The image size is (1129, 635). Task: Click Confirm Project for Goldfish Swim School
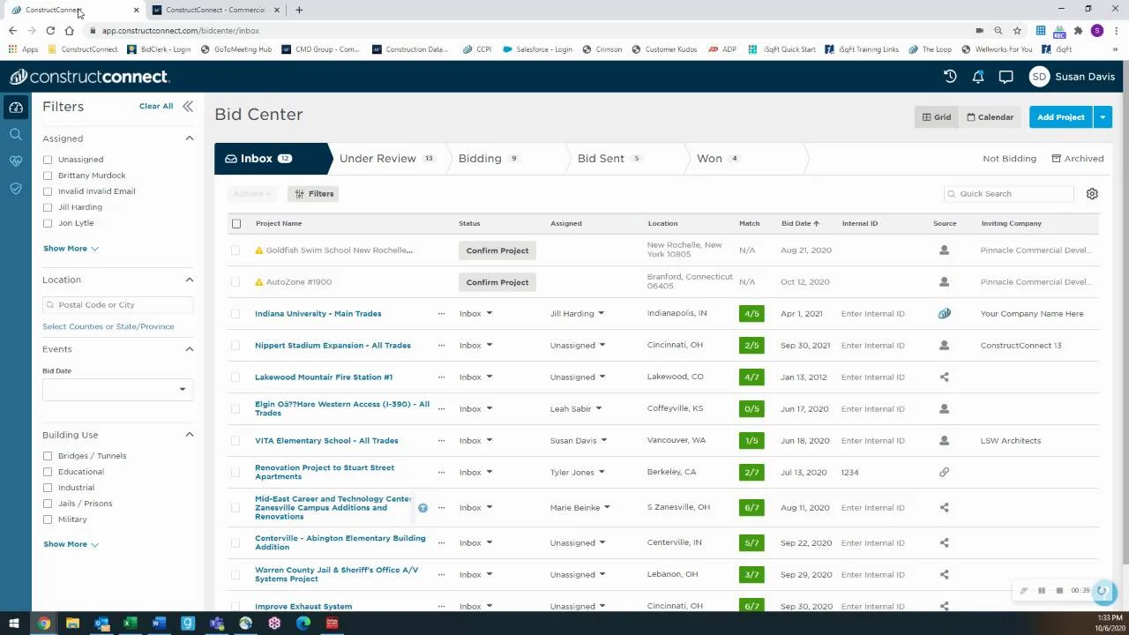497,250
